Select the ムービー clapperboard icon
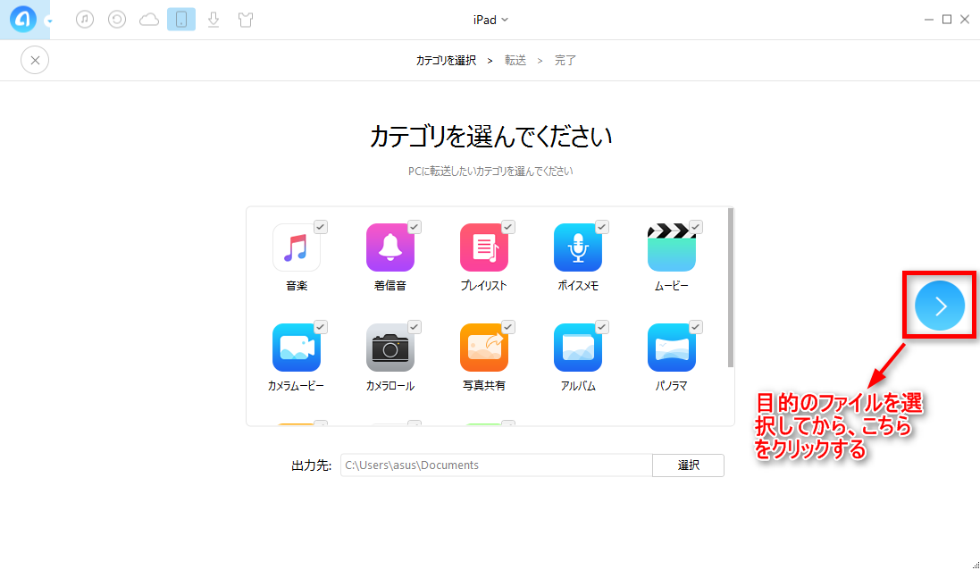This screenshot has height=570, width=980. 671,247
